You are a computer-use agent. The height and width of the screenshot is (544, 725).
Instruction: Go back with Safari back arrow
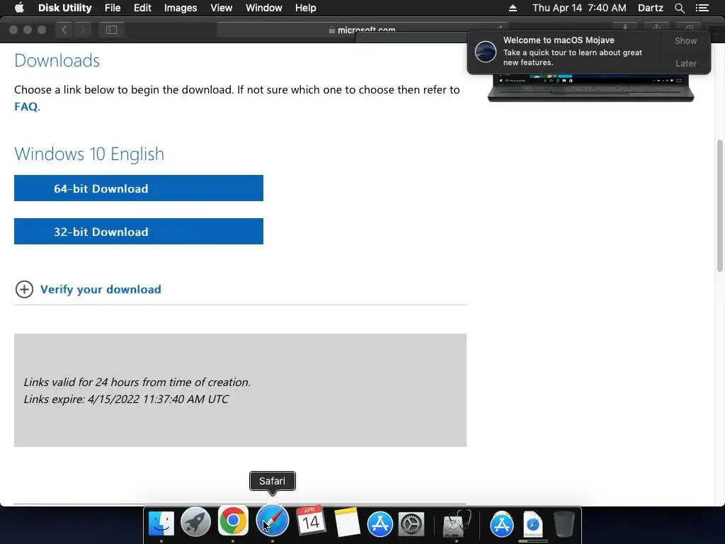click(x=64, y=30)
